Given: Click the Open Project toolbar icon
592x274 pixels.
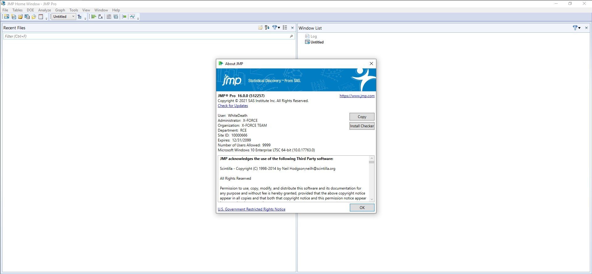Looking at the screenshot, I should tap(34, 17).
